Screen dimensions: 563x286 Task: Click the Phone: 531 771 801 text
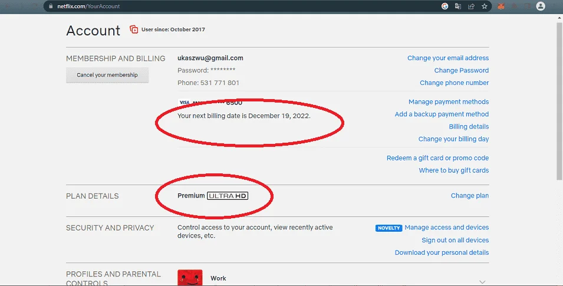coord(208,83)
